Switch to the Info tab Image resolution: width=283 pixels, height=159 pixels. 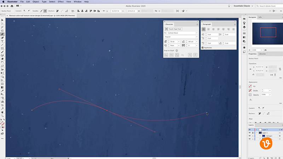[260, 17]
